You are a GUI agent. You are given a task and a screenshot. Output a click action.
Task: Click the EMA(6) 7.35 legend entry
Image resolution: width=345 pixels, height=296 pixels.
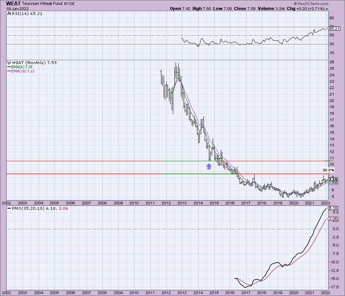pos(21,67)
